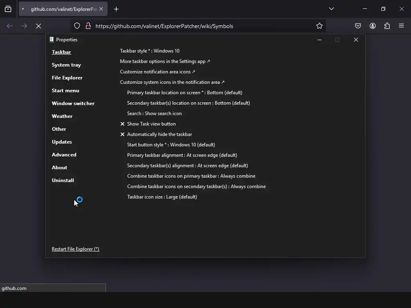Open Customize system icons in notification area
The height and width of the screenshot is (308, 411).
(172, 82)
